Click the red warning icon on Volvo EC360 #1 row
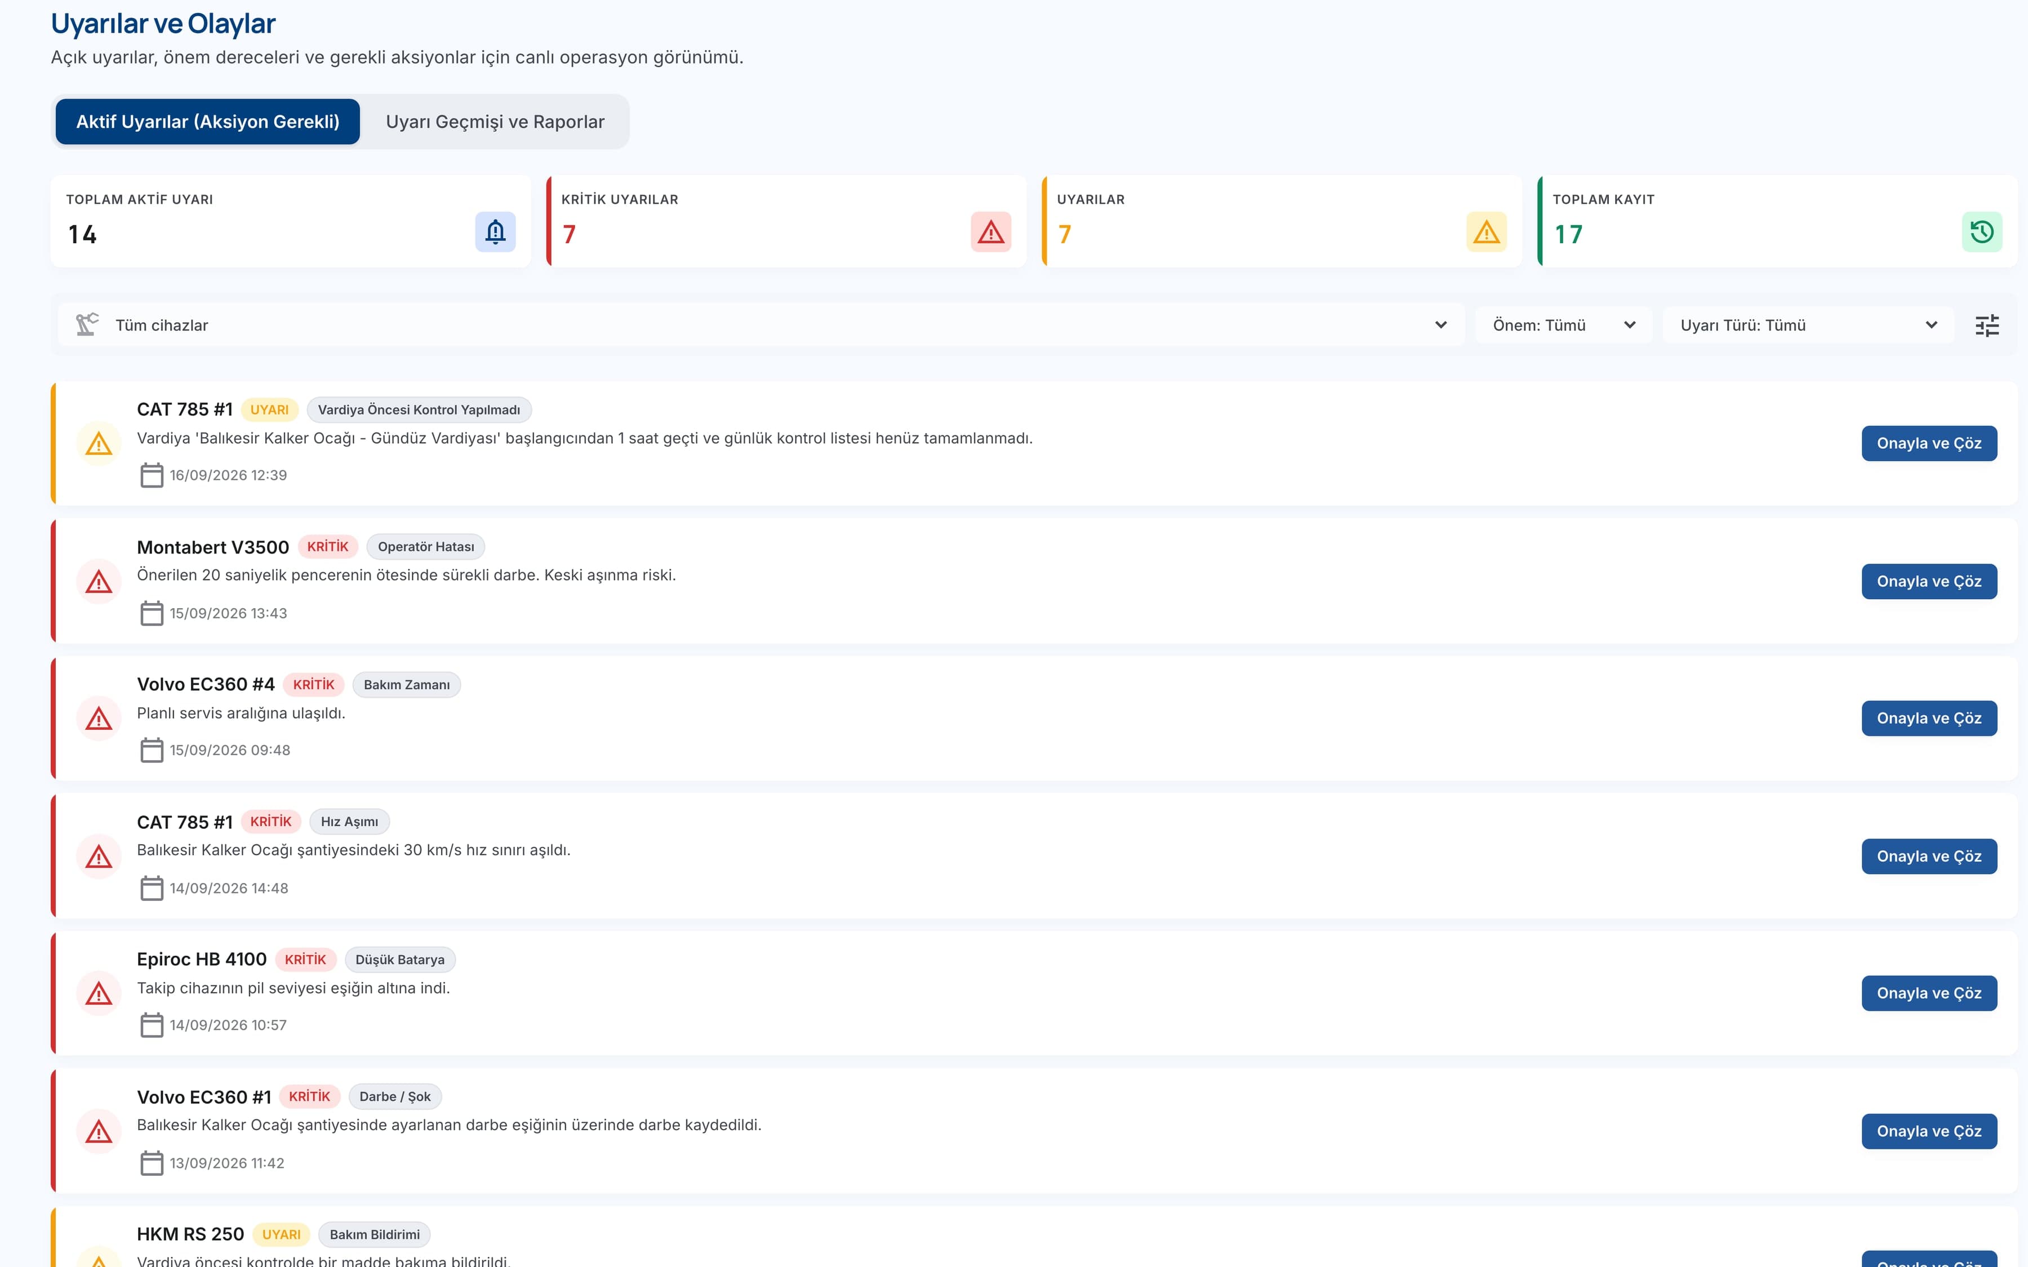The width and height of the screenshot is (2028, 1267). click(99, 1131)
